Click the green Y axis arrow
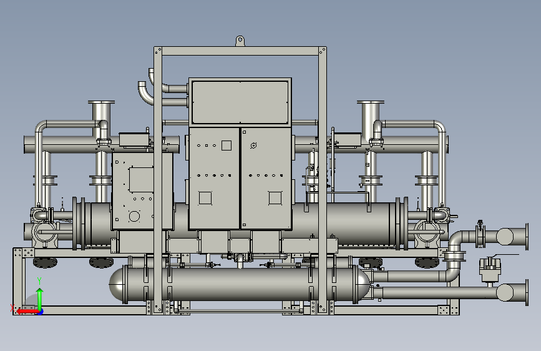 coord(40,300)
